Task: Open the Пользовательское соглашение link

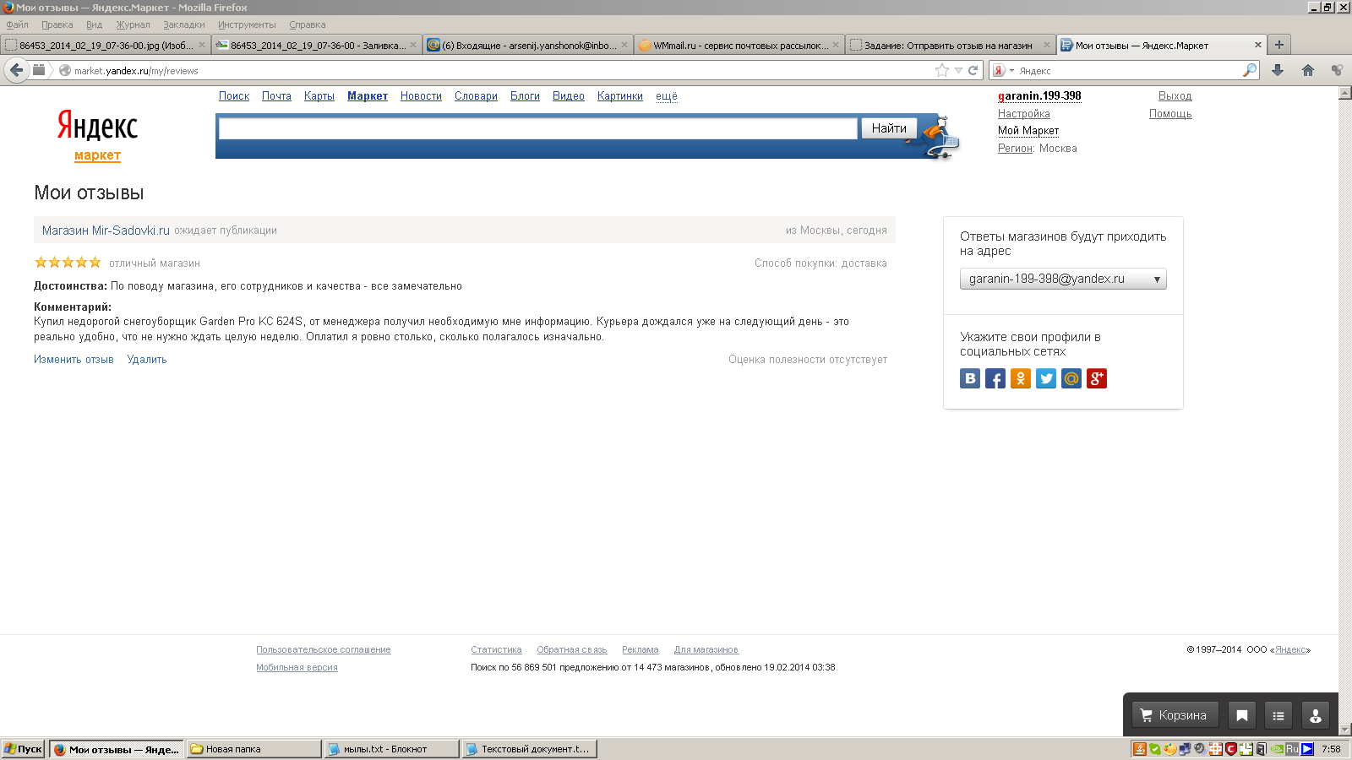Action: tap(324, 650)
